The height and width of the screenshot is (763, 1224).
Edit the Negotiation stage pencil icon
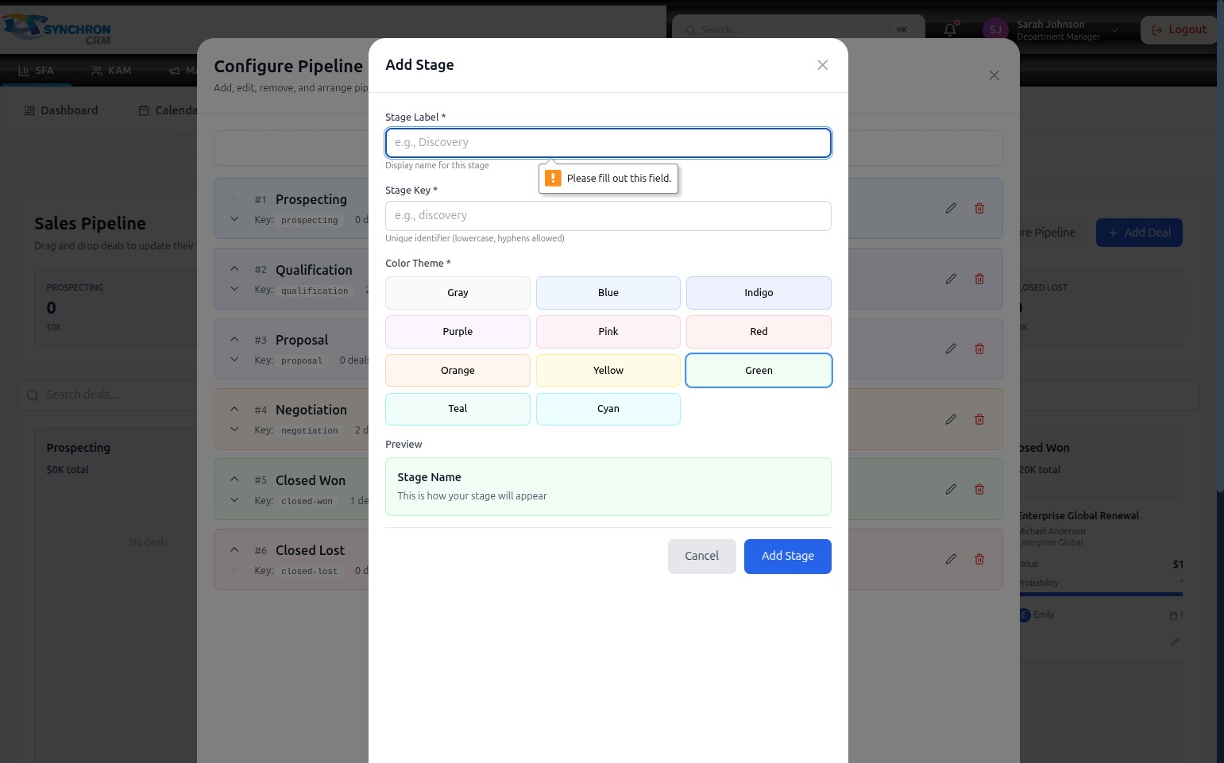point(951,419)
